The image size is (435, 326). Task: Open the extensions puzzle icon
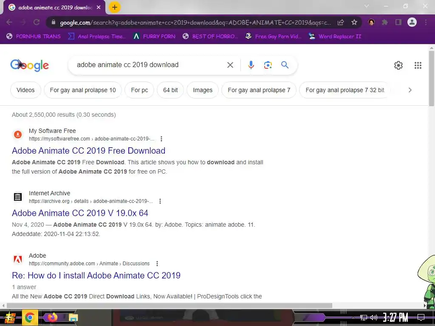pos(385,22)
